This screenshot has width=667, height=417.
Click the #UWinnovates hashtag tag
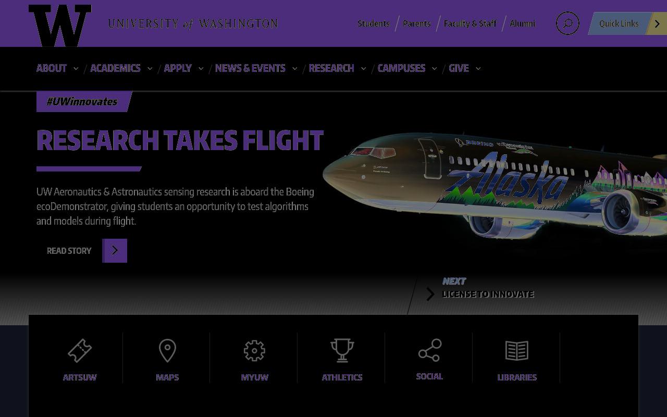click(x=82, y=102)
